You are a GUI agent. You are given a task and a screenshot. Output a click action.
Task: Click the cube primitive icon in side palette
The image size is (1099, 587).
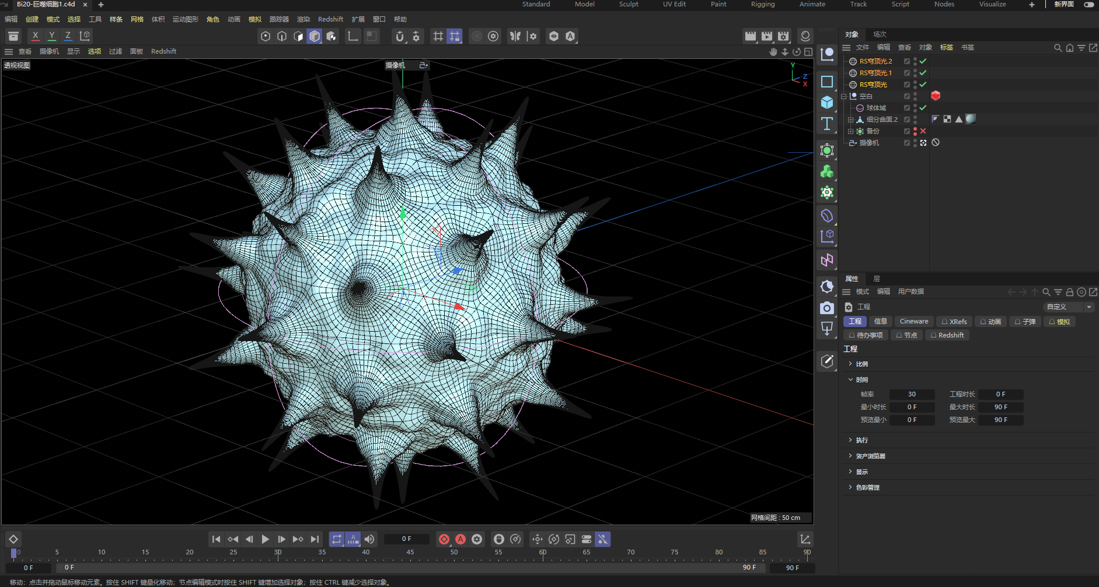826,103
